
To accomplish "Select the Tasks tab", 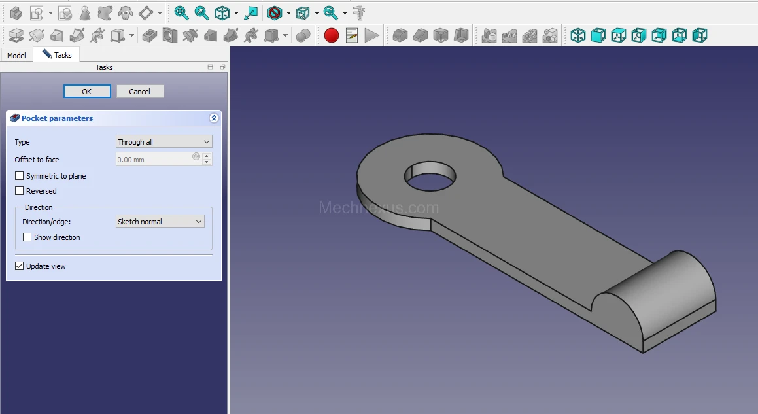I will pyautogui.click(x=57, y=55).
